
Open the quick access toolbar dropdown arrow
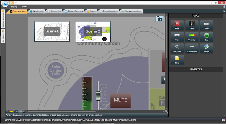(16, 3)
